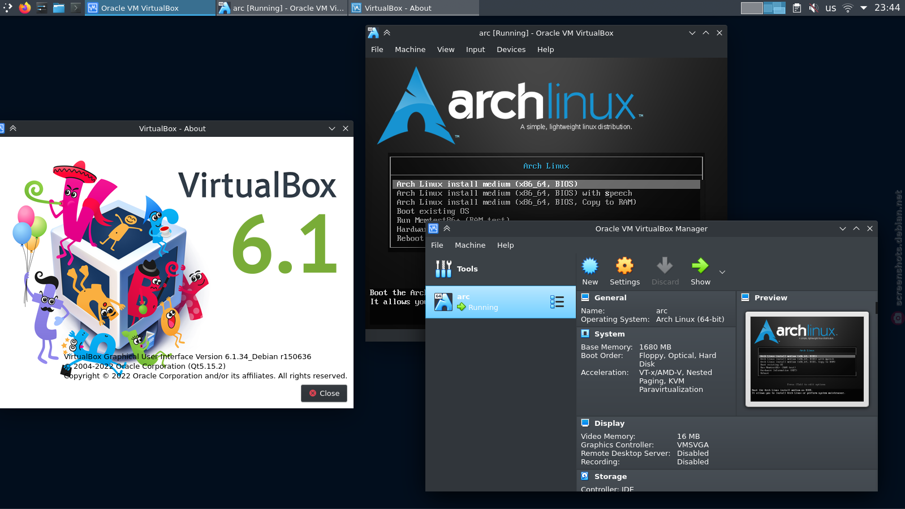
Task: Click the Video Memory value 16 MB
Action: (688, 437)
